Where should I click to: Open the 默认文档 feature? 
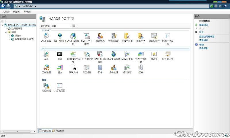(73, 69)
